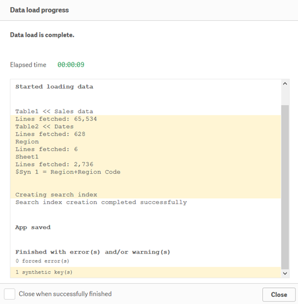Select the '$Syn 1 = Region+Region Code' line
Image resolution: width=298 pixels, height=304 pixels.
pyautogui.click(x=68, y=172)
